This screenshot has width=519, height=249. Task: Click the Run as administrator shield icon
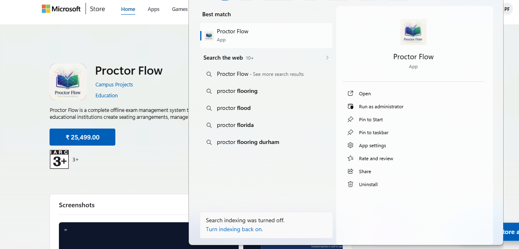click(x=350, y=107)
